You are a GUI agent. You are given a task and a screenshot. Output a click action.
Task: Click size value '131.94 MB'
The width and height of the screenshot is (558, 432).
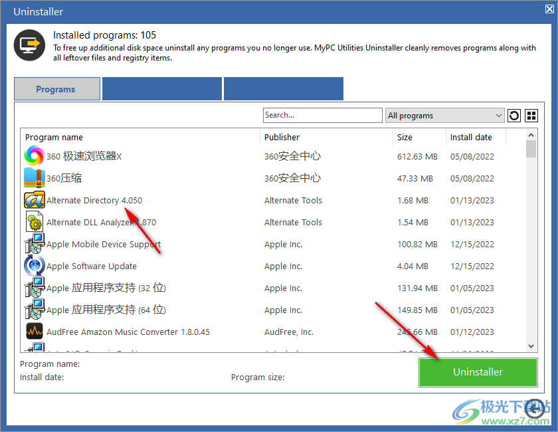tap(417, 288)
